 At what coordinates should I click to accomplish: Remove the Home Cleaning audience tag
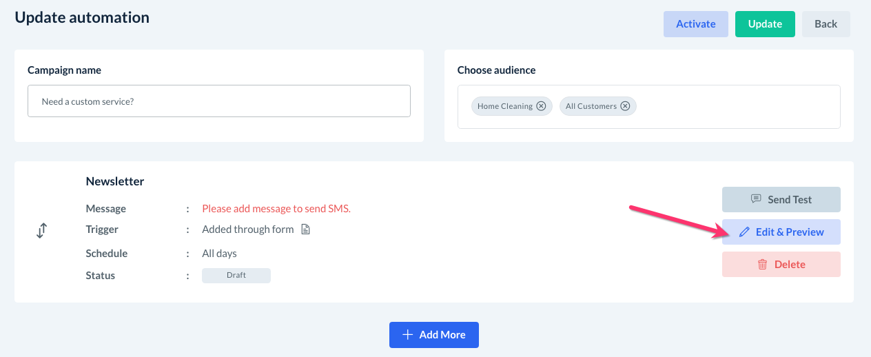point(541,106)
